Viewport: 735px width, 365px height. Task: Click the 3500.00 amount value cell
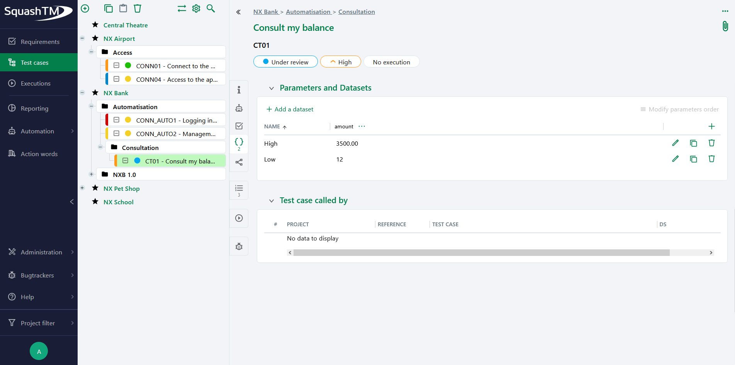point(347,143)
